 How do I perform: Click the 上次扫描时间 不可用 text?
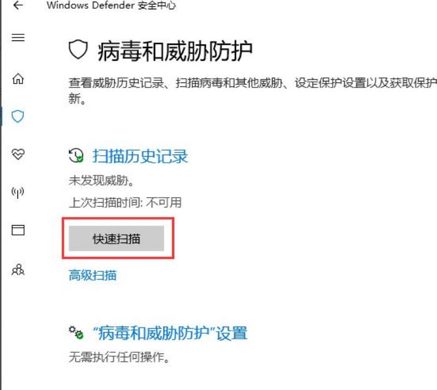(125, 203)
